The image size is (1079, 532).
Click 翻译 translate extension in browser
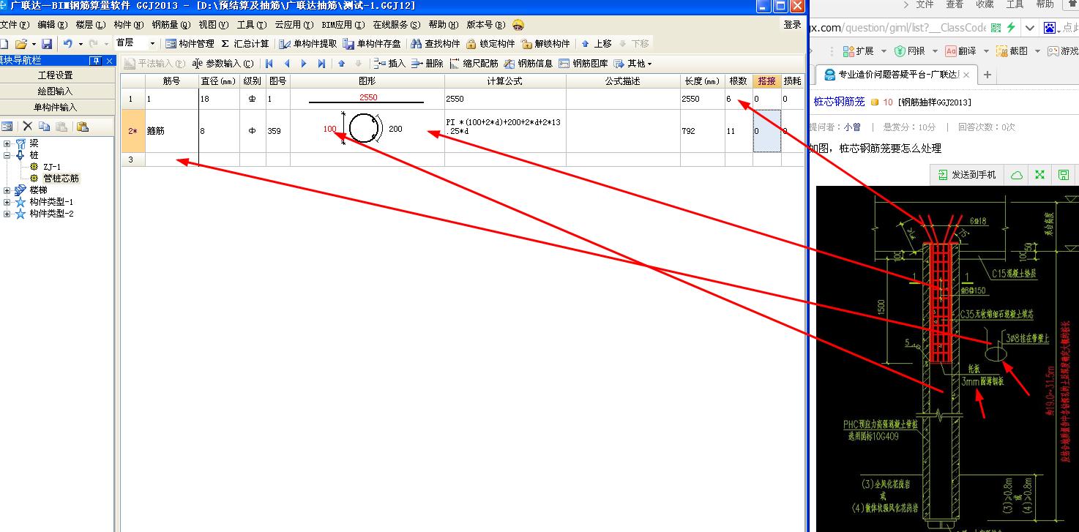pyautogui.click(x=960, y=50)
